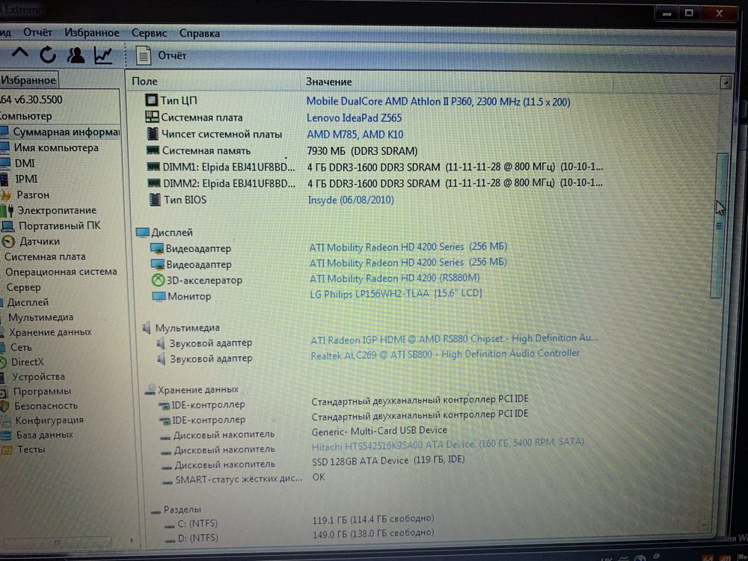Open the Mobile DualCore AMD Athlon II P360 link

coord(438,102)
